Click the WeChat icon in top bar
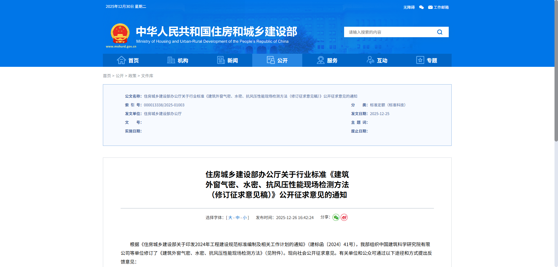 [x=421, y=7]
